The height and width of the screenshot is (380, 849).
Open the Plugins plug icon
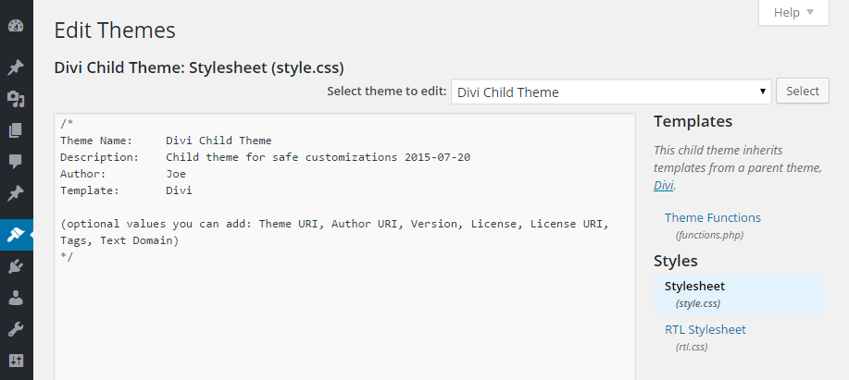click(x=17, y=266)
